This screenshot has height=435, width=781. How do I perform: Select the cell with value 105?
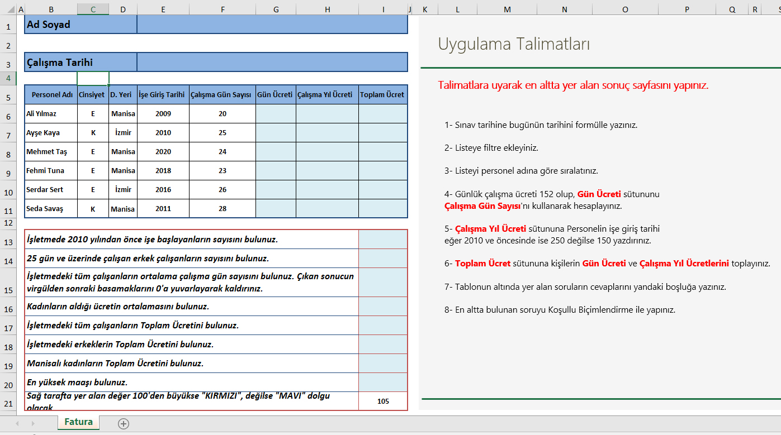(383, 401)
